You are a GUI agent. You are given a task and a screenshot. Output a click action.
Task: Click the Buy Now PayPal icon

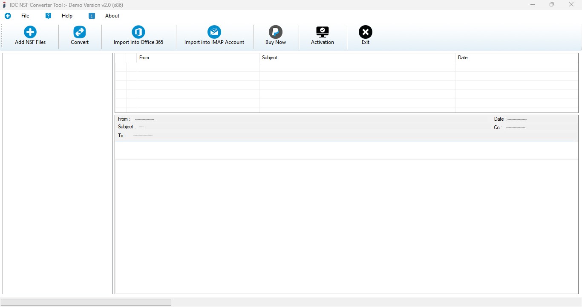click(x=276, y=32)
